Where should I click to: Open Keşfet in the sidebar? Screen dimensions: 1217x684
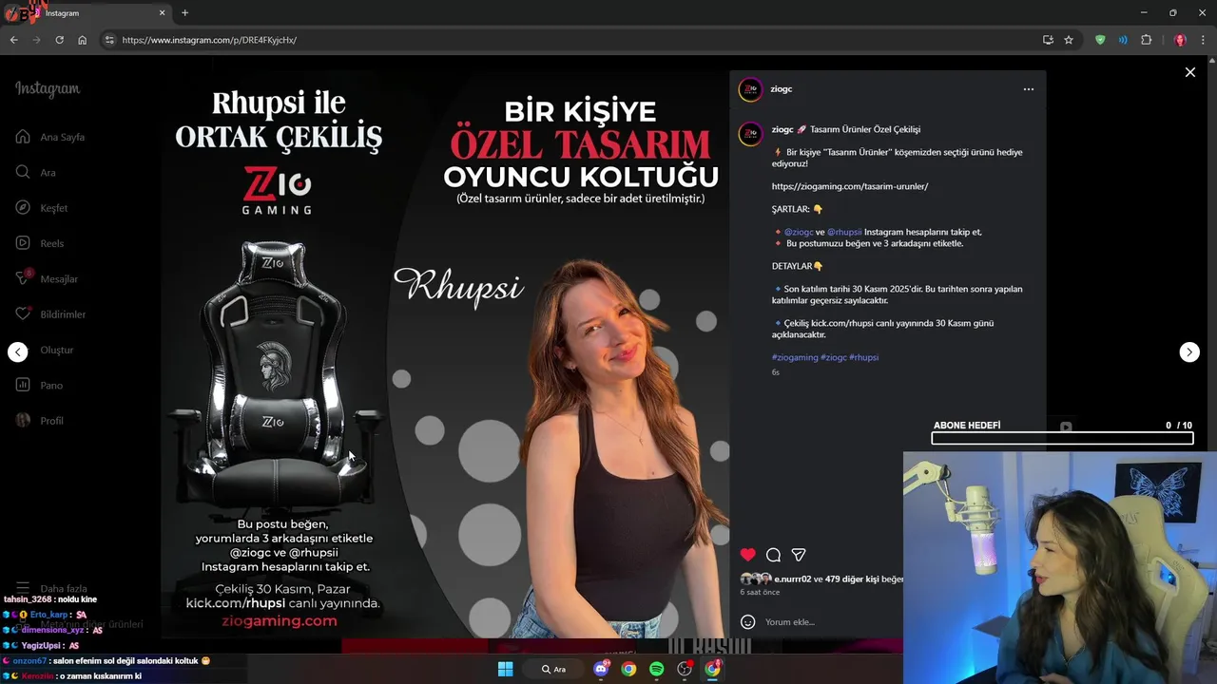coord(41,208)
